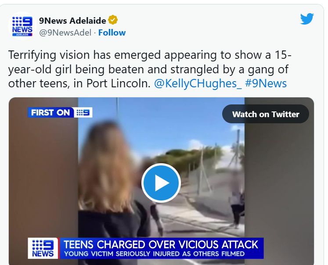Viewport: 328px width, 265px height.
Task: Open the #9News hashtag
Action: pyautogui.click(x=266, y=83)
